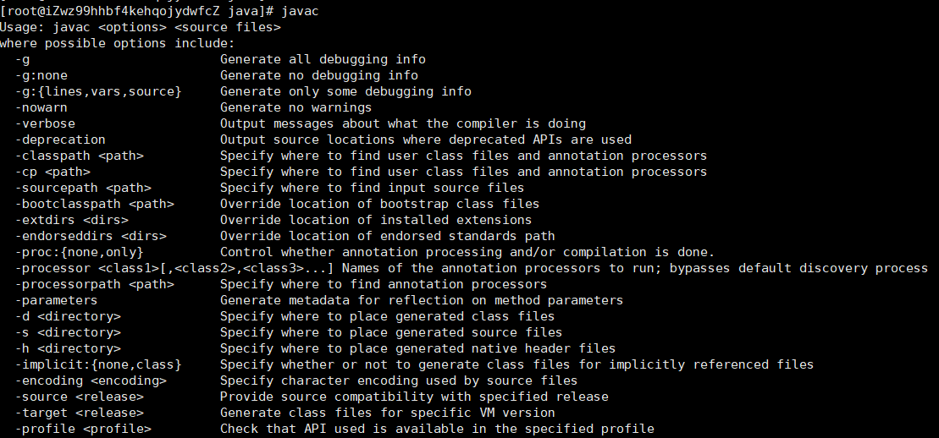This screenshot has height=438, width=939.
Task: Click the -parameters option flag
Action: [x=57, y=300]
